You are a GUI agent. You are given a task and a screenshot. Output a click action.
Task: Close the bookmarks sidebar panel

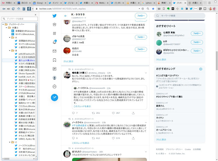pyautogui.click(x=35, y=15)
